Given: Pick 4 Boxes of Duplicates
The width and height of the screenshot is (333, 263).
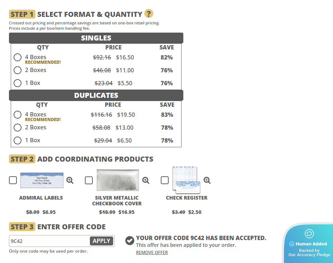Looking at the screenshot, I should pos(18,115).
